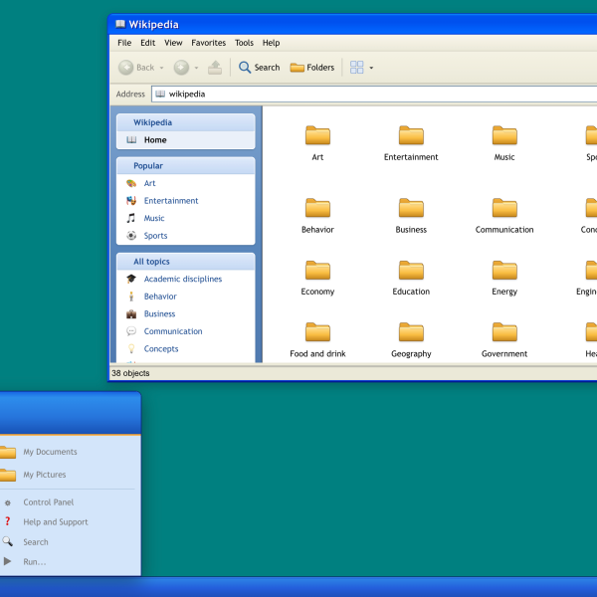
Task: Click the Wikipedia title bar book icon
Action: 120,24
